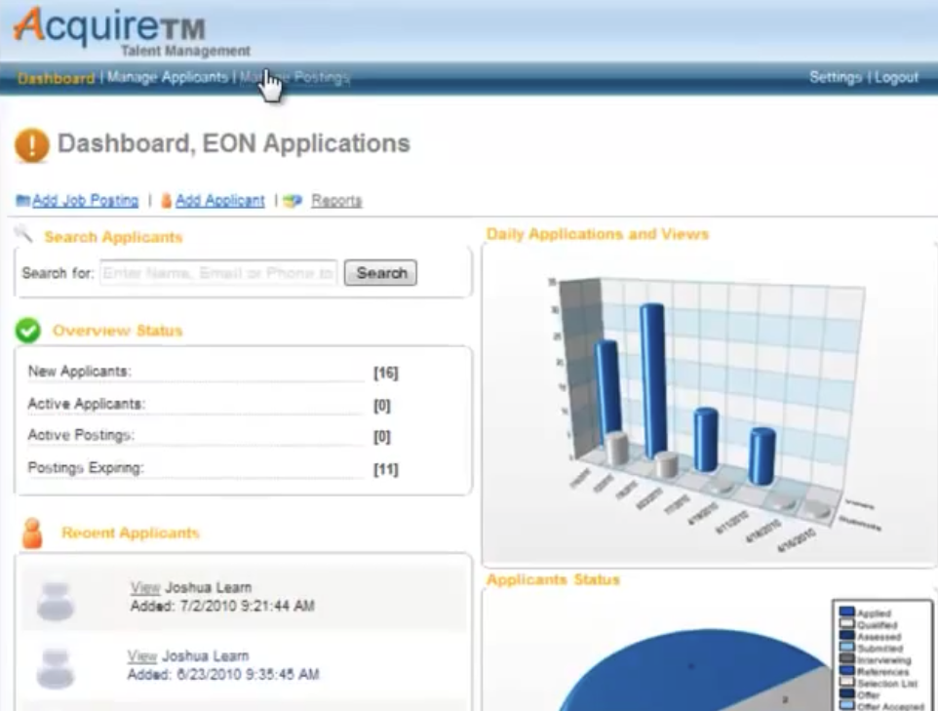This screenshot has width=938, height=711.
Task: Click the Qualified legend color swatch
Action: (x=846, y=624)
